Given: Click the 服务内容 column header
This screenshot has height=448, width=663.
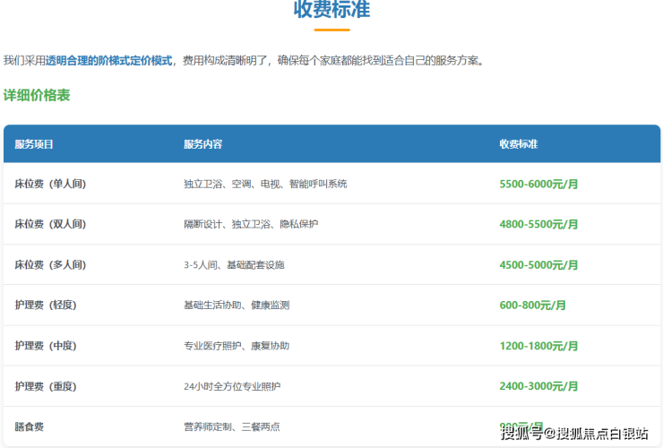Looking at the screenshot, I should [202, 144].
